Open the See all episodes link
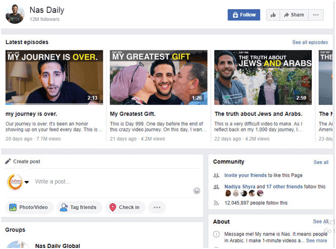The width and height of the screenshot is (336, 249). click(x=310, y=42)
